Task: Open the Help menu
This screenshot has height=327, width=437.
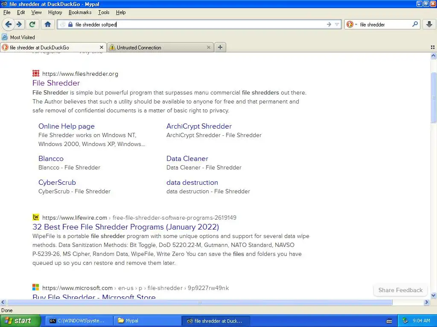Action: [x=121, y=12]
